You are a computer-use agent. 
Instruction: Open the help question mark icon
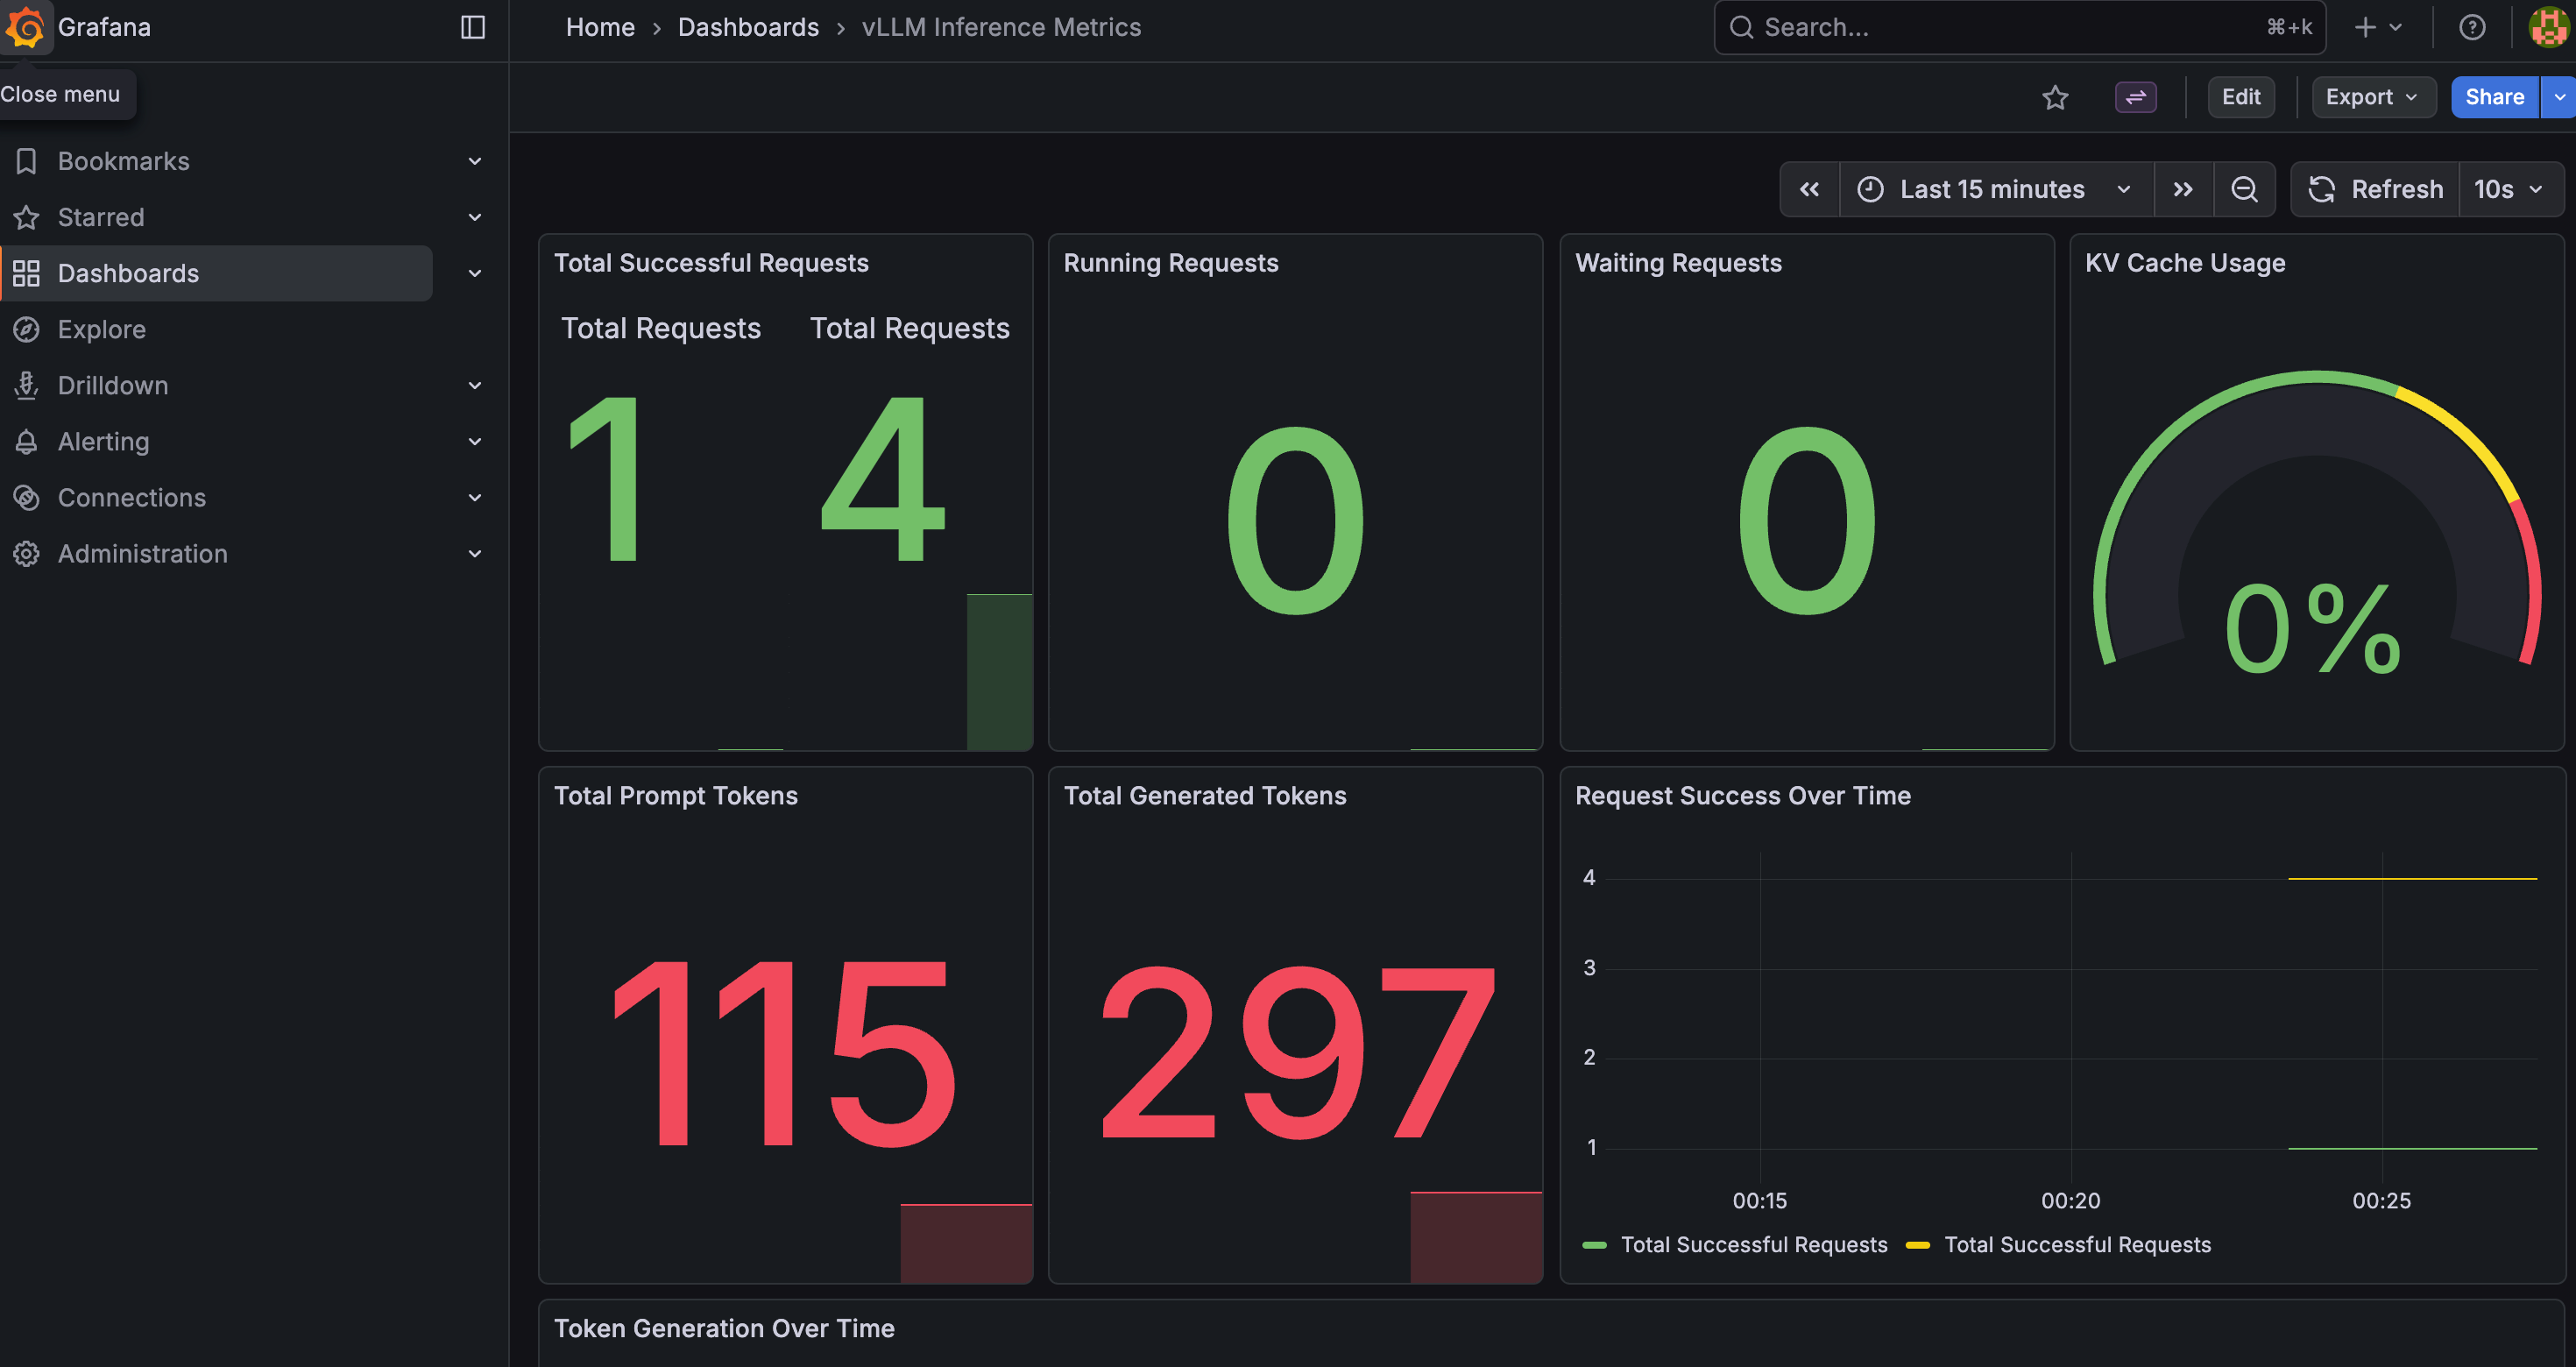(x=2472, y=27)
